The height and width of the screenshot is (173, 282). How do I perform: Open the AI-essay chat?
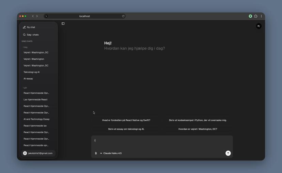pyautogui.click(x=28, y=79)
